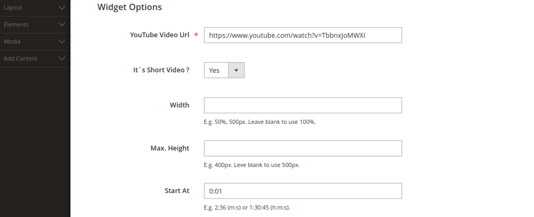Click the It's Short Video label
Viewport: 534px width, 217px height.
click(161, 70)
